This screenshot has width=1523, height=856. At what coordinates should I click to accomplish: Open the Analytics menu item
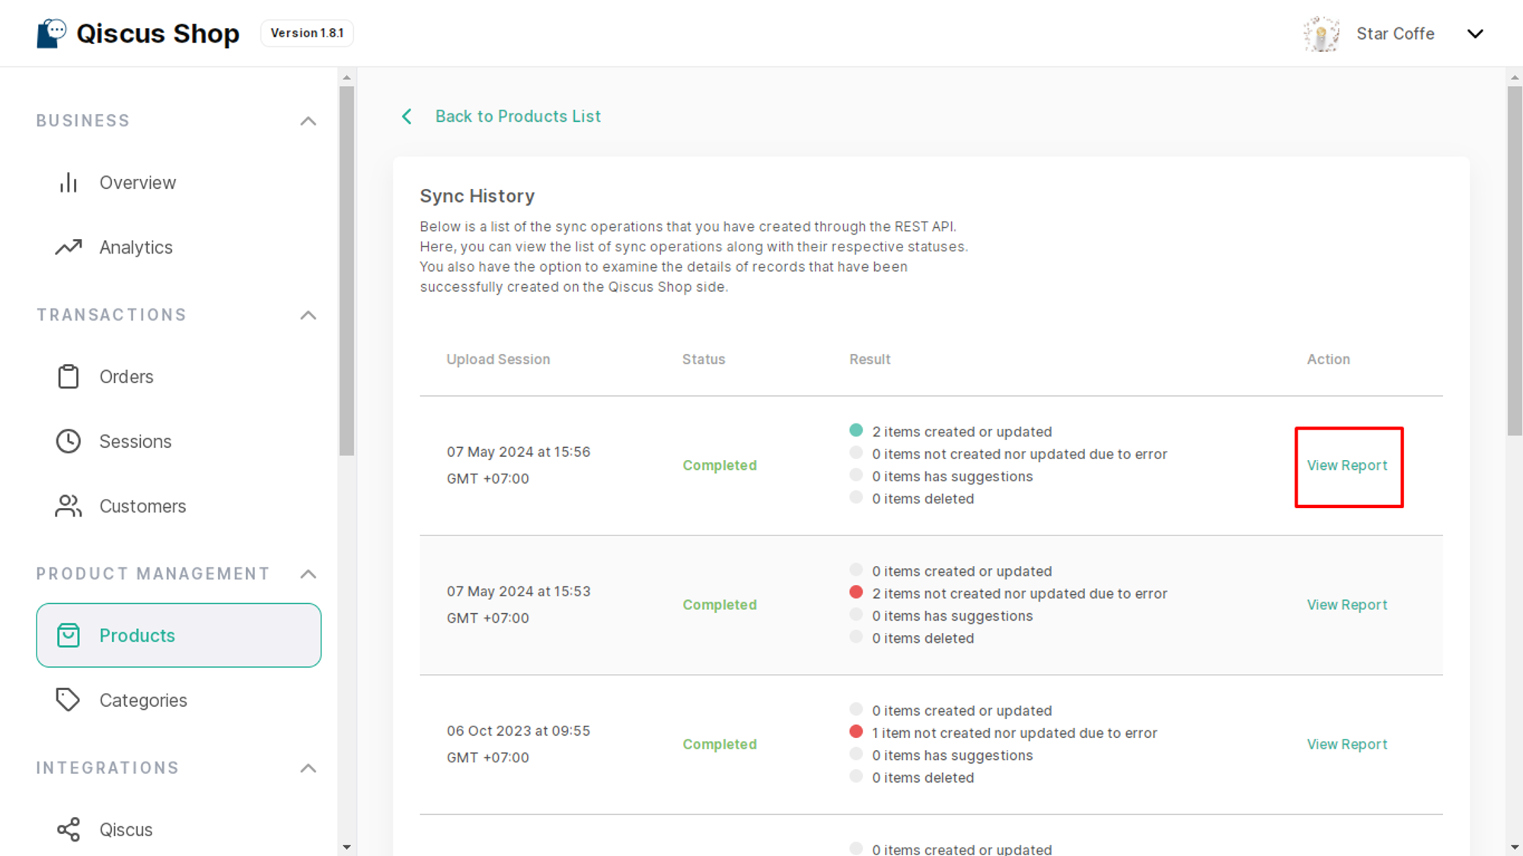[179, 248]
